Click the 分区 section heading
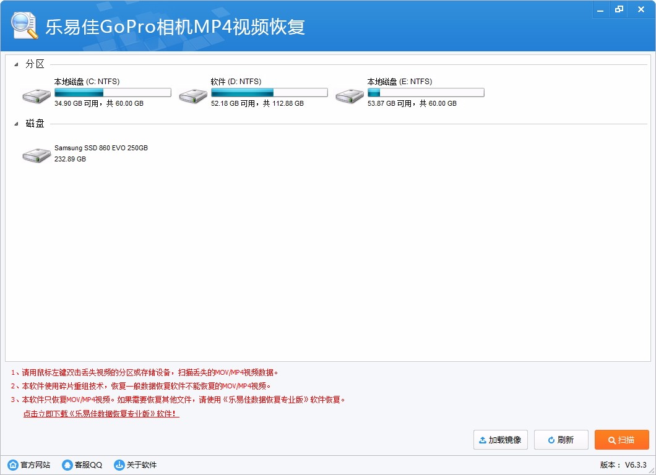This screenshot has height=475, width=656. pos(35,64)
